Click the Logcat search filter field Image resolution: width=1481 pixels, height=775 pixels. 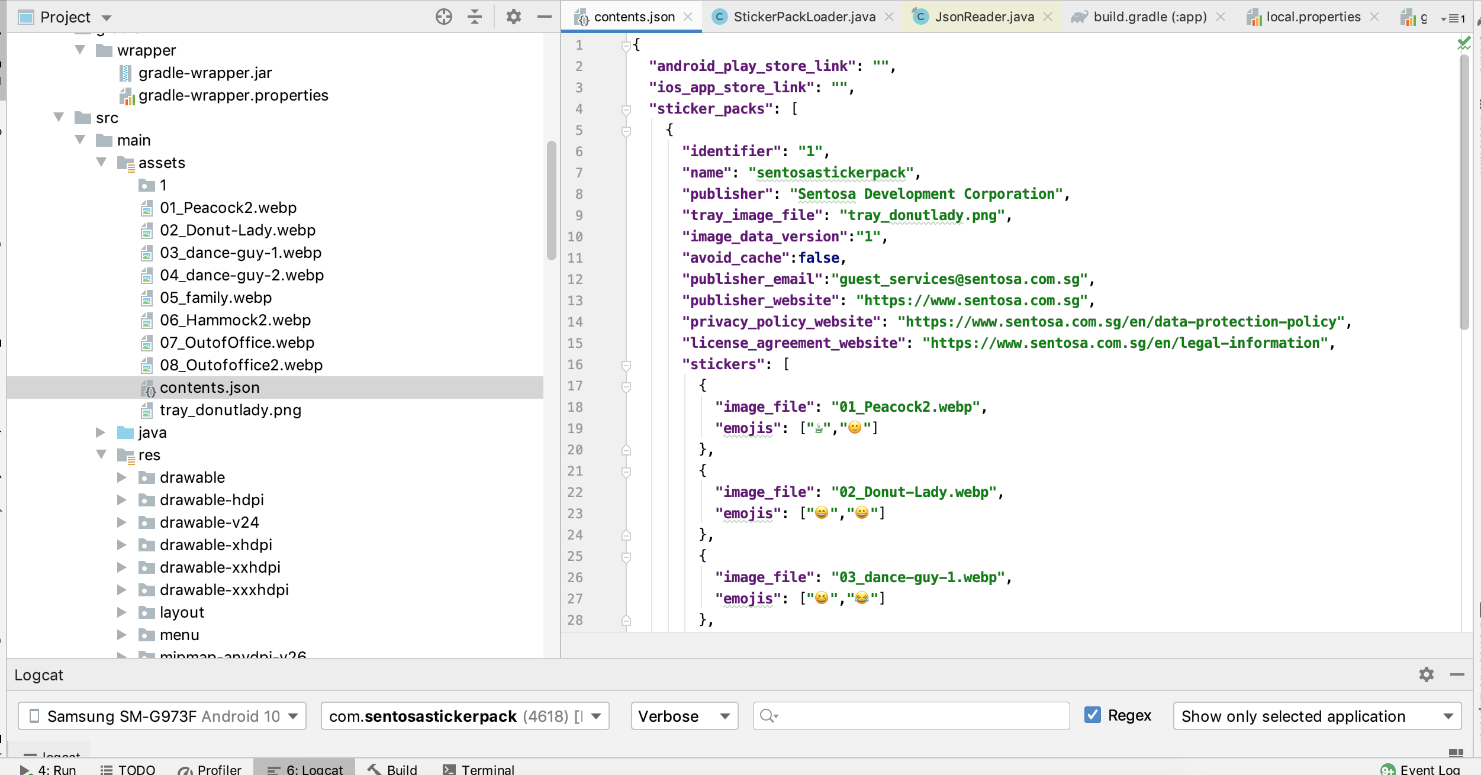point(912,716)
